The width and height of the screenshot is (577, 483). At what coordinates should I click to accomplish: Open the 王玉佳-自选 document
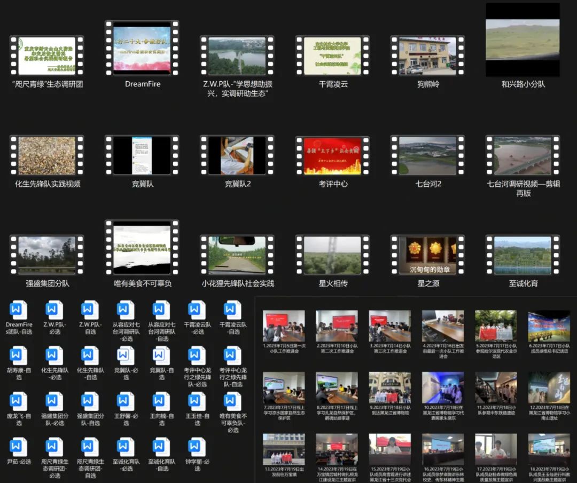click(197, 402)
